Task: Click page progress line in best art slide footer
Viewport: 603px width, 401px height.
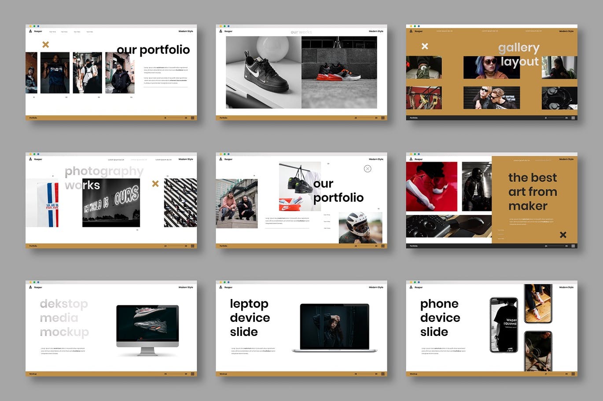Action: tap(556, 246)
